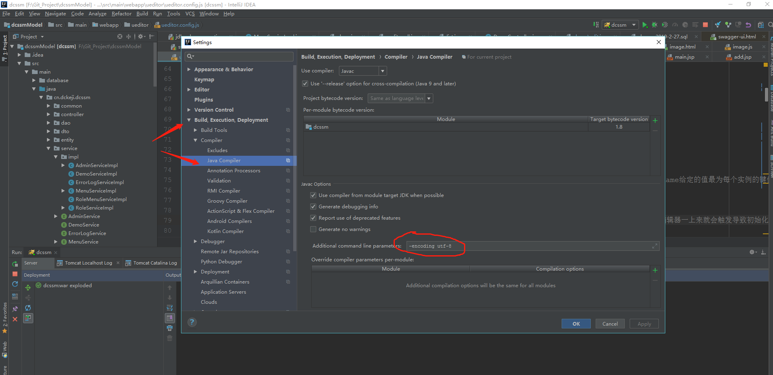Click the purple Revert arrow icon

748,25
